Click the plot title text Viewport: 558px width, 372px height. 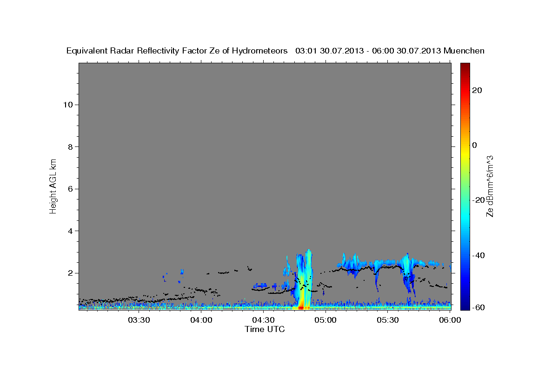pos(275,51)
